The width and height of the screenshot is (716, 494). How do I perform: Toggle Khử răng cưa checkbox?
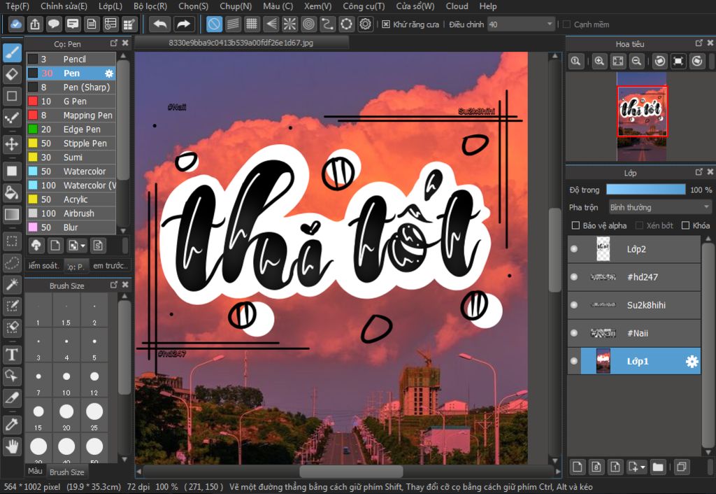click(386, 24)
